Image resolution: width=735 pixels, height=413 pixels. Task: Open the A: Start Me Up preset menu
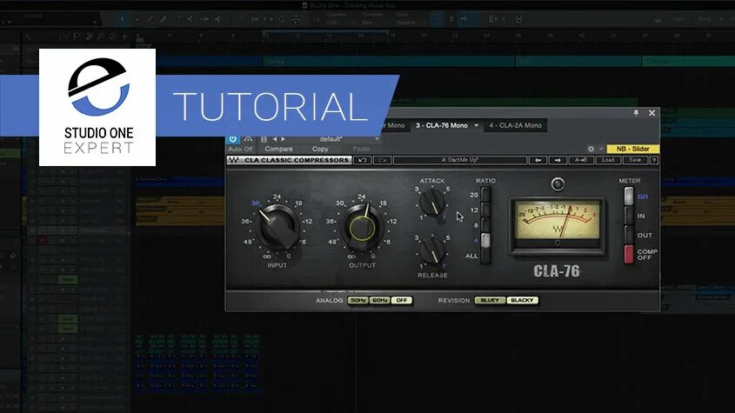pos(460,160)
